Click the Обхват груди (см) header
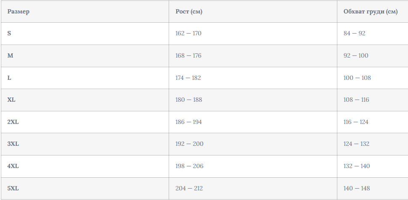This screenshot has height=200, width=408. pos(370,12)
